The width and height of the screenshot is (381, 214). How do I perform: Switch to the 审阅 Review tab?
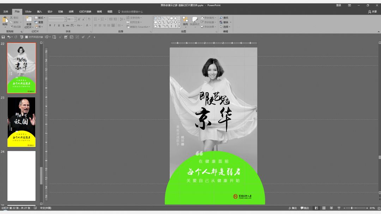[x=99, y=12]
